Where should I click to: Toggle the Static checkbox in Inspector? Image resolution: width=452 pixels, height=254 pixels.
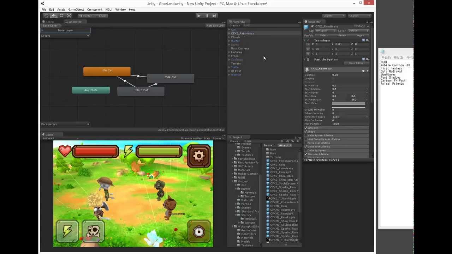click(x=355, y=26)
